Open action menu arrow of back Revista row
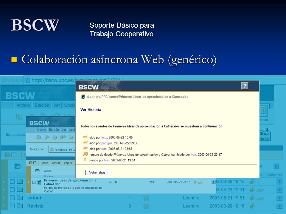 point(279,206)
